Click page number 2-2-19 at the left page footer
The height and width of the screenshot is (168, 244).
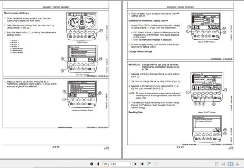tap(56, 147)
